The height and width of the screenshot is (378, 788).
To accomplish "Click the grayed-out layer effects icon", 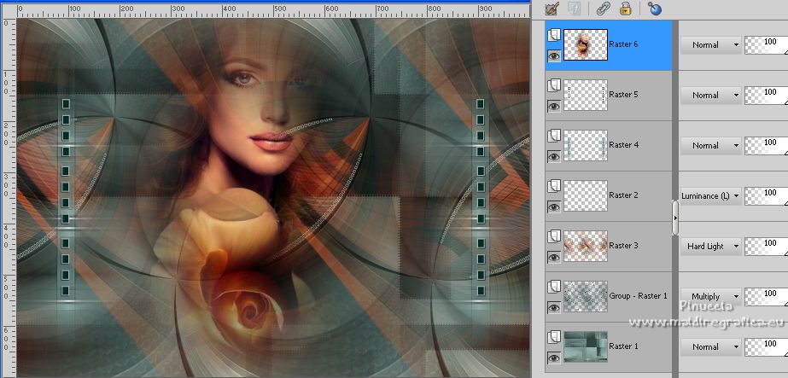I will pos(574,9).
